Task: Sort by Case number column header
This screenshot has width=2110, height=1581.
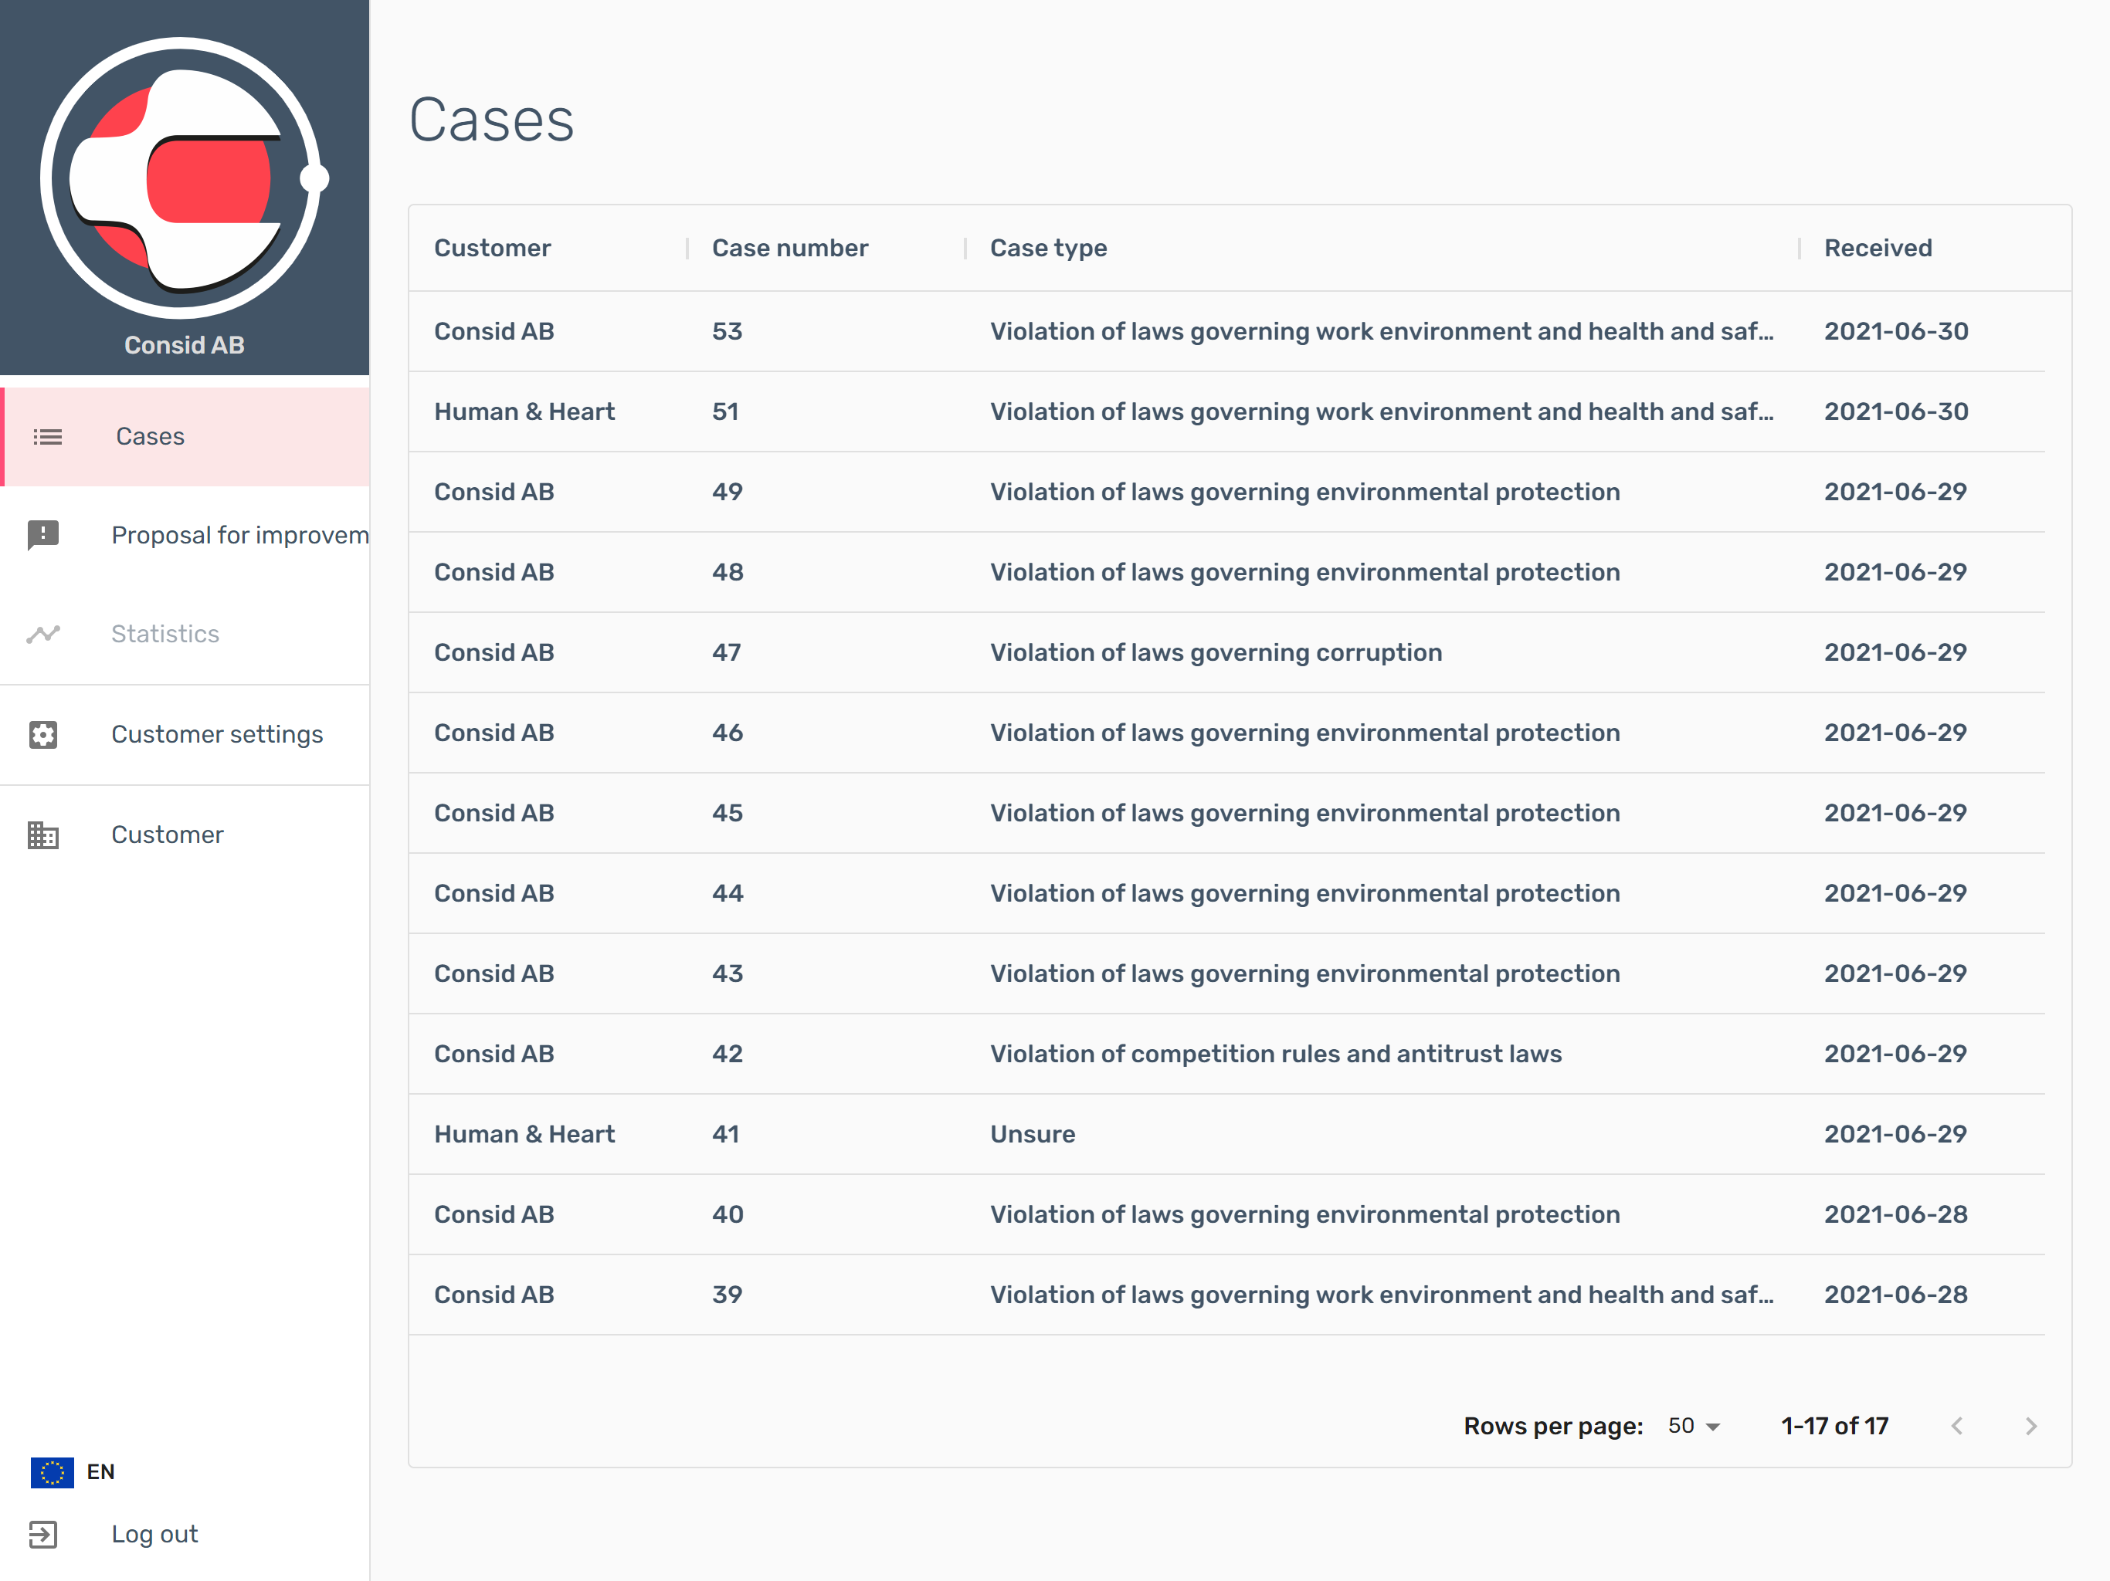Action: click(790, 248)
